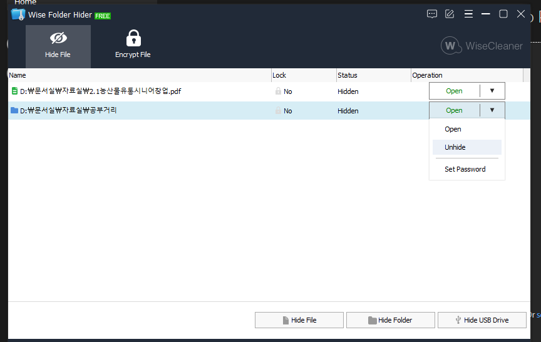Click the WiseCleaner logo link
This screenshot has width=541, height=342.
point(482,46)
